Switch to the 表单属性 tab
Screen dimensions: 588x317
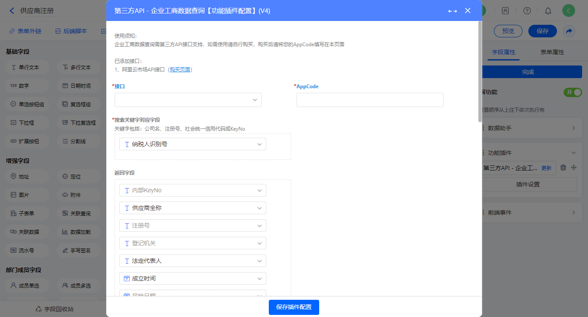(552, 52)
